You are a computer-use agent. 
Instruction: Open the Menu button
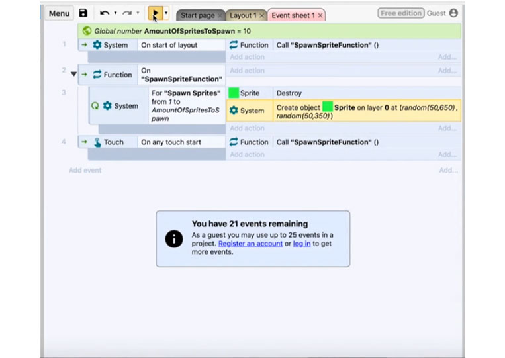(x=60, y=13)
